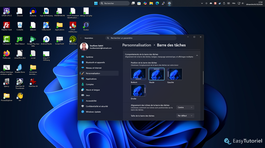Screen dimensions: 265x148
Task: Choose the Droite taskbar position thumbnail
Action: coord(138,90)
